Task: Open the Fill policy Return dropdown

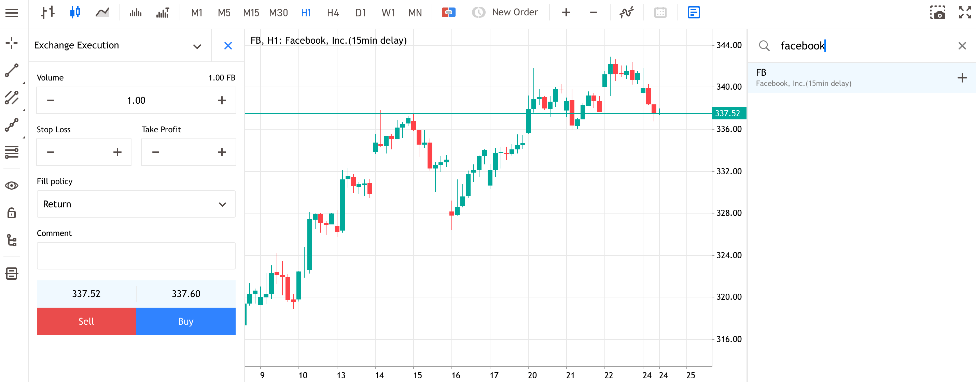Action: 136,204
